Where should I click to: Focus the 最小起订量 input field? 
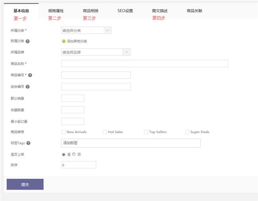(73, 121)
